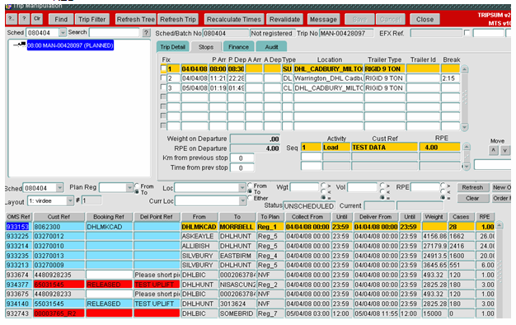This screenshot has width=516, height=325.
Task: Click the Search input field
Action: click(115, 33)
